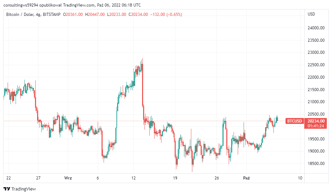
Task: Open the USD currency label
Action: [x=311, y=14]
